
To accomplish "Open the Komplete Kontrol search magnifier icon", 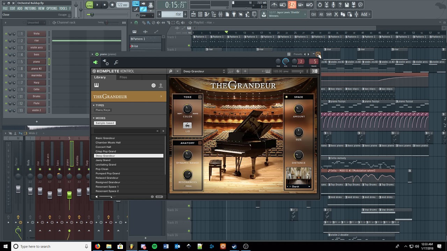I will 170,71.
